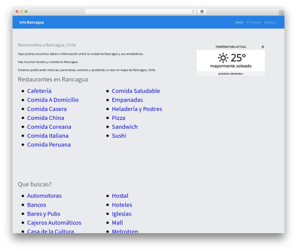Viewport: 297px width, 251px height.
Task: Open the Bares y Pubs link
Action: tap(43, 214)
